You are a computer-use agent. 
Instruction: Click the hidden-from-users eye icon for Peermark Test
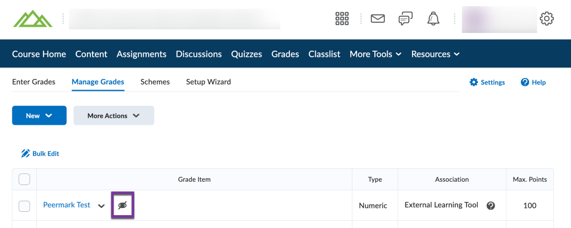[123, 205]
